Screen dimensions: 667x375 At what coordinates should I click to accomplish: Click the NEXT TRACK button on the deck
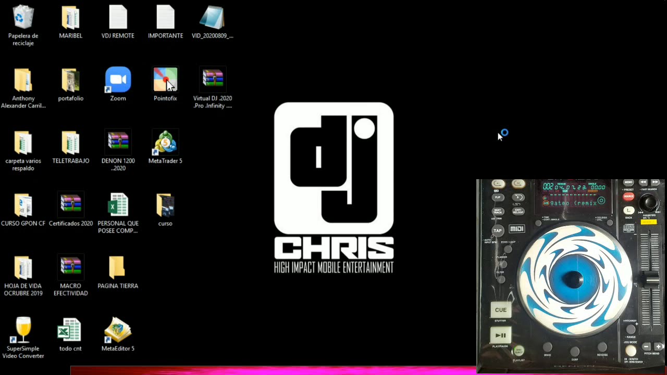click(x=498, y=211)
